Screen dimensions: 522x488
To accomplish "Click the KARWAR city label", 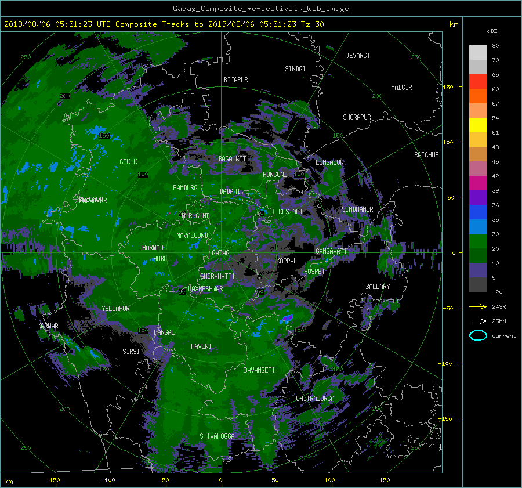I will (48, 326).
